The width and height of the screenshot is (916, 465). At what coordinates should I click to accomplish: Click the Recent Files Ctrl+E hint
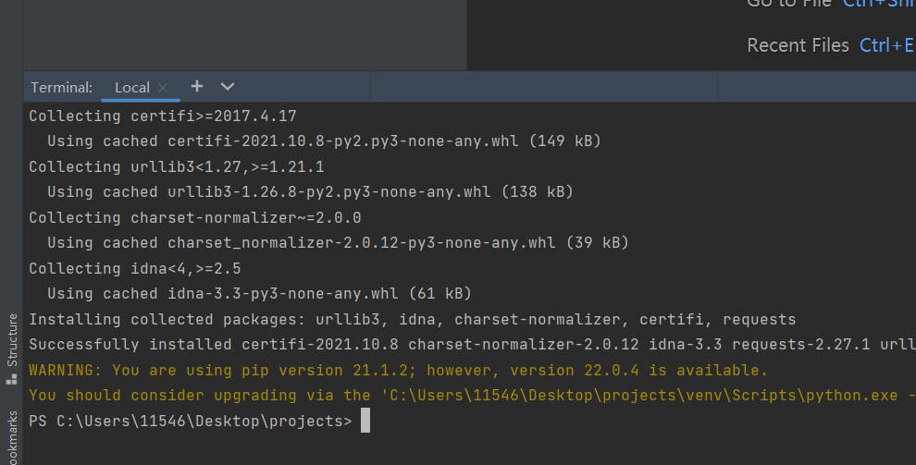tap(831, 45)
